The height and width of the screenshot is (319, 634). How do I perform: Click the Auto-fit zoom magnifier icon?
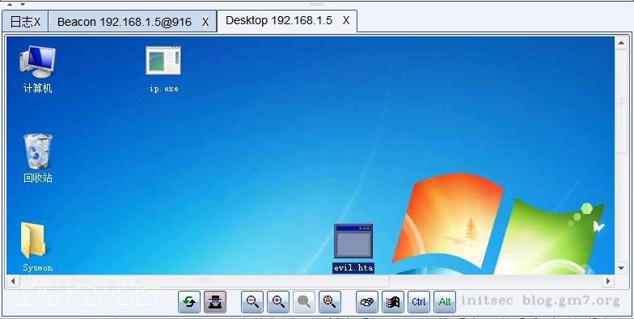click(330, 302)
